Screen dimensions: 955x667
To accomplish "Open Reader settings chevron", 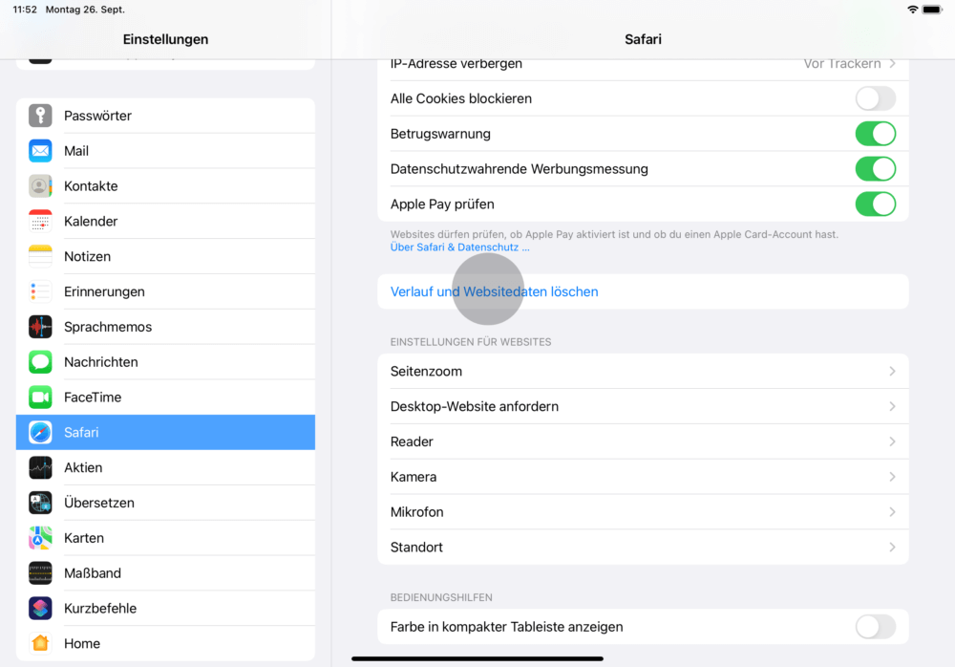I will coord(892,441).
